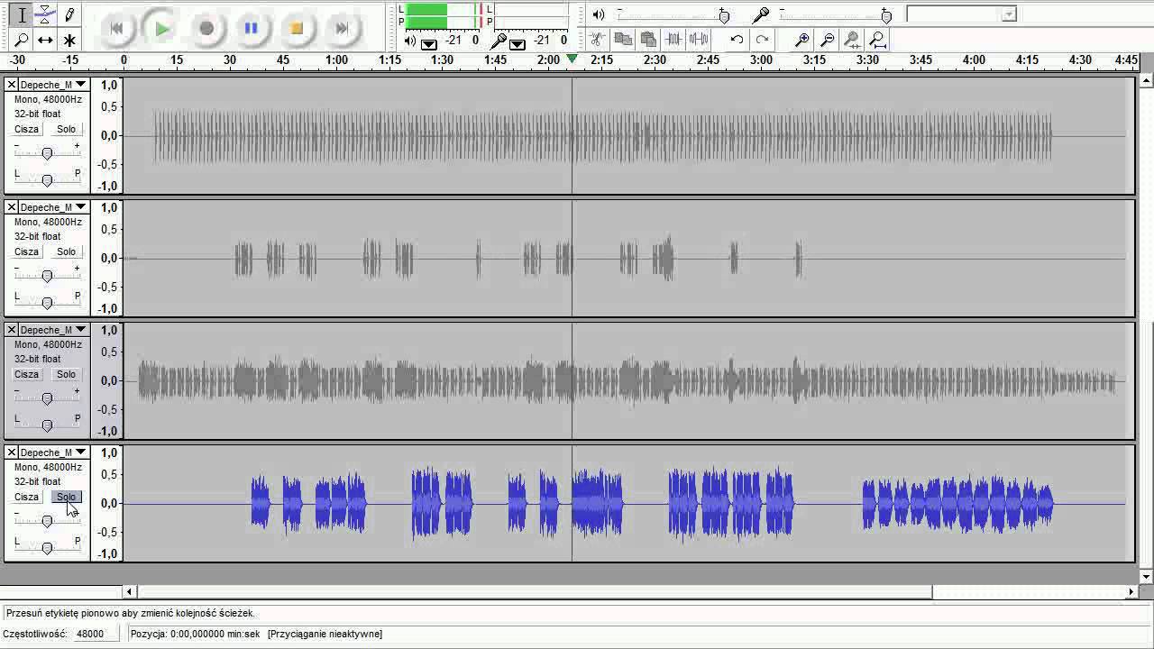Screen dimensions: 1154x649
Task: Select the Time Shift tool
Action: coord(45,40)
